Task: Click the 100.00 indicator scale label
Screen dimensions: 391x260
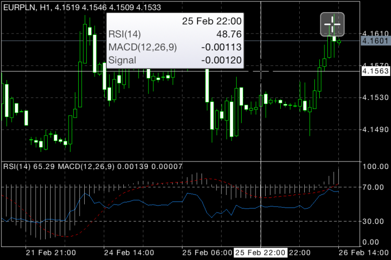Action: click(375, 166)
